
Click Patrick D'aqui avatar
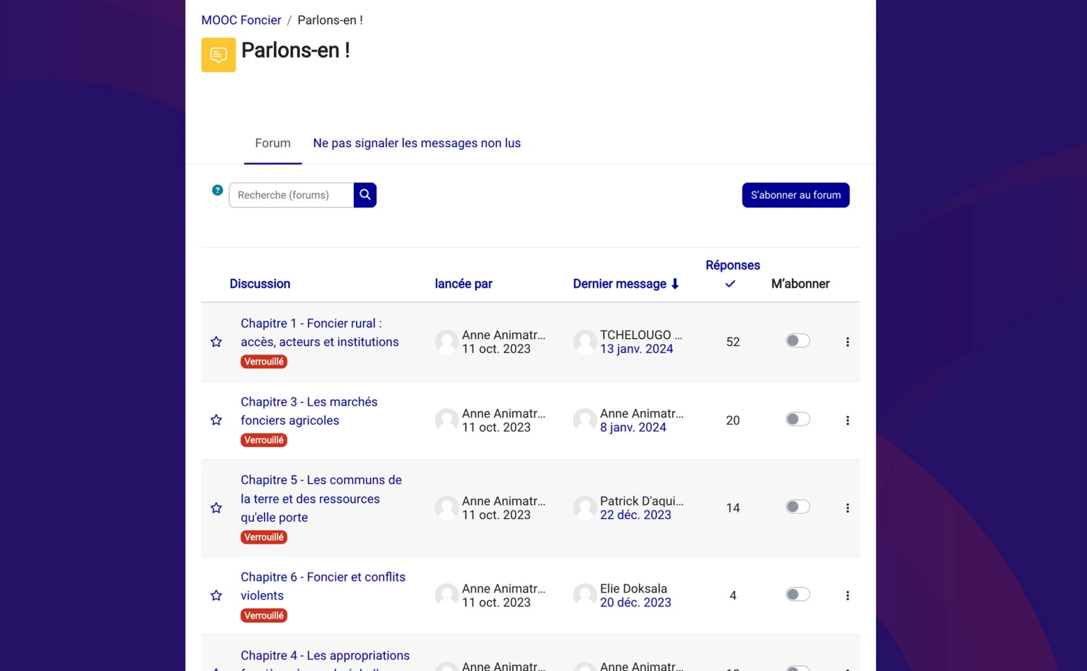click(585, 508)
